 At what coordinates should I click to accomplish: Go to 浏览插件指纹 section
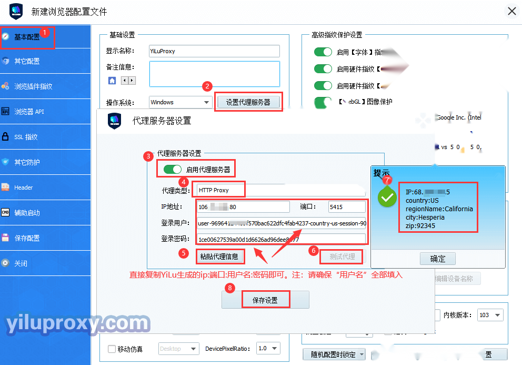coord(45,86)
